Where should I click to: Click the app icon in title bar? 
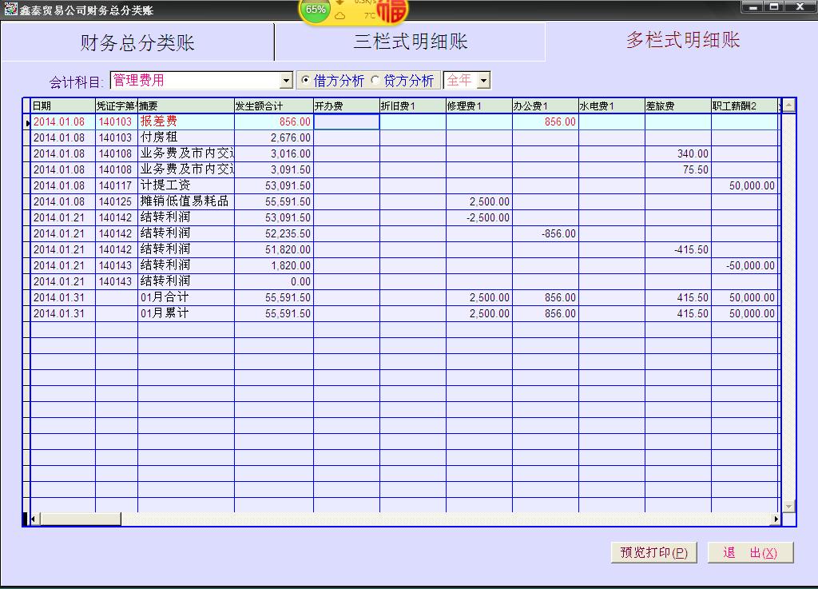click(10, 9)
